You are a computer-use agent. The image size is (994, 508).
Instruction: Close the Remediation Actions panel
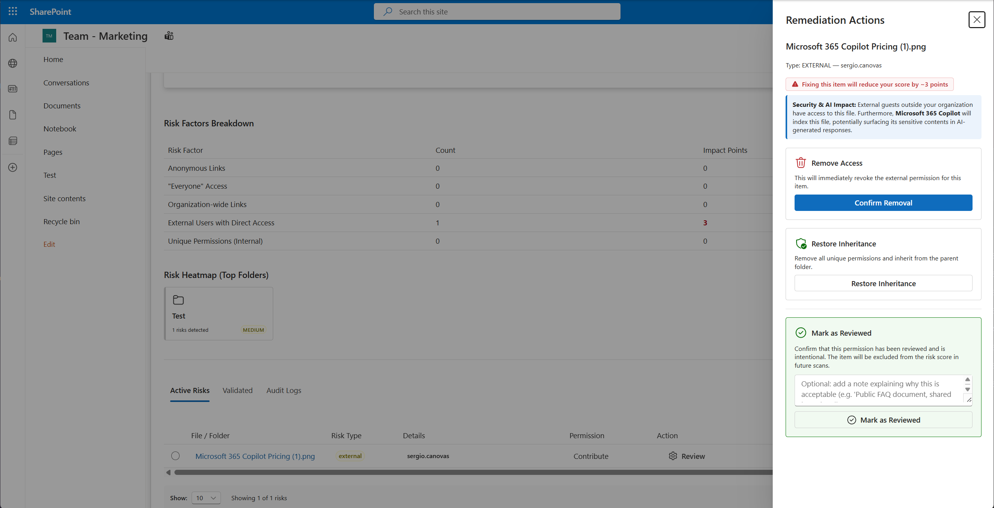tap(977, 19)
